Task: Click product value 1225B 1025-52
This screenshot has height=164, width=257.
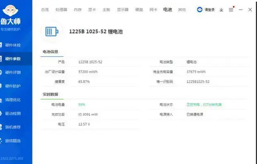Action: 90,62
